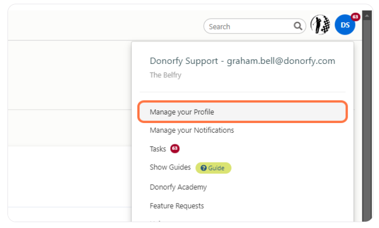Open the DS user avatar menu
Screen dimensions: 379x228
(345, 25)
